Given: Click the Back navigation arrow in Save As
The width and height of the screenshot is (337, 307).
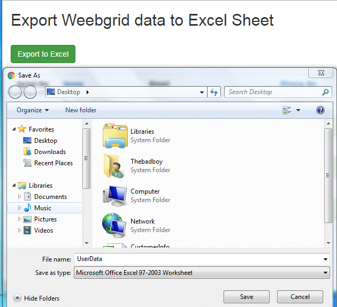Looking at the screenshot, I should [x=15, y=92].
